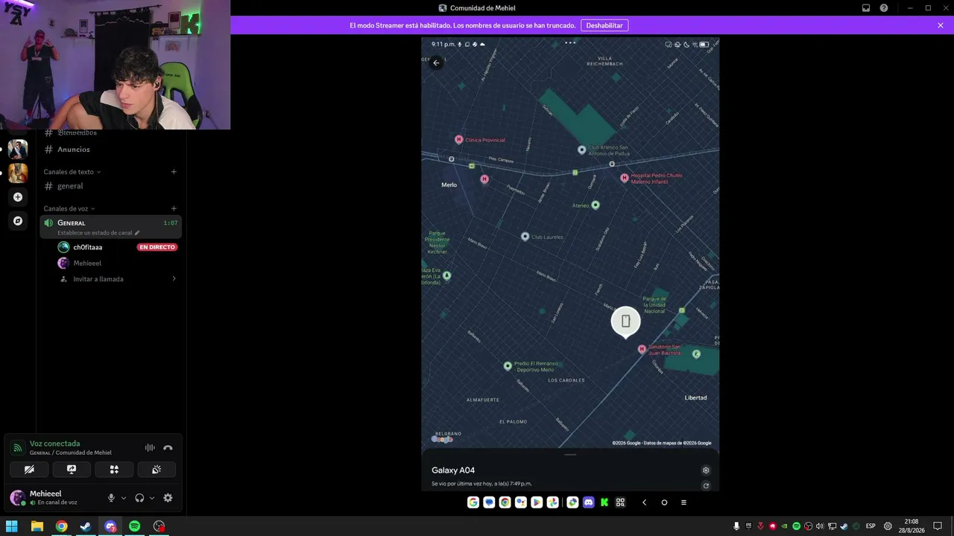954x536 pixels.
Task: Open app finder grid in phone dock
Action: pos(620,502)
